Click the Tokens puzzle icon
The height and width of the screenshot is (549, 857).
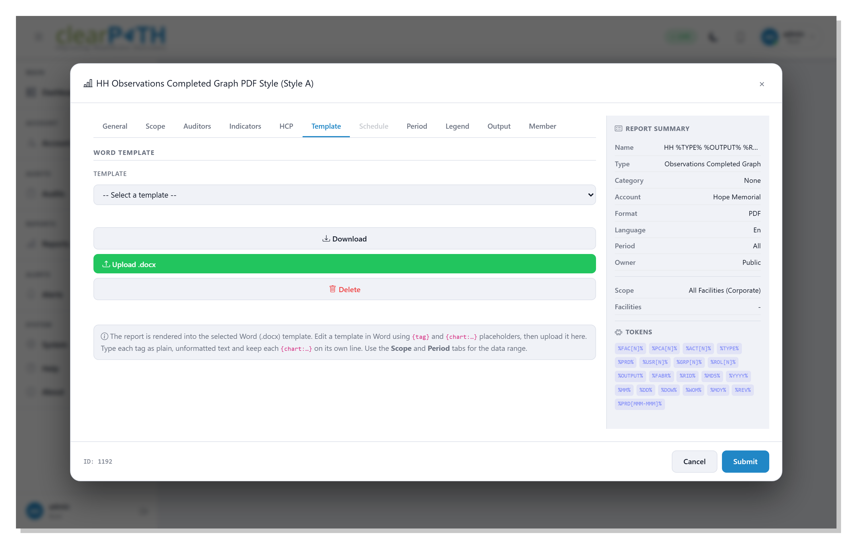(619, 332)
